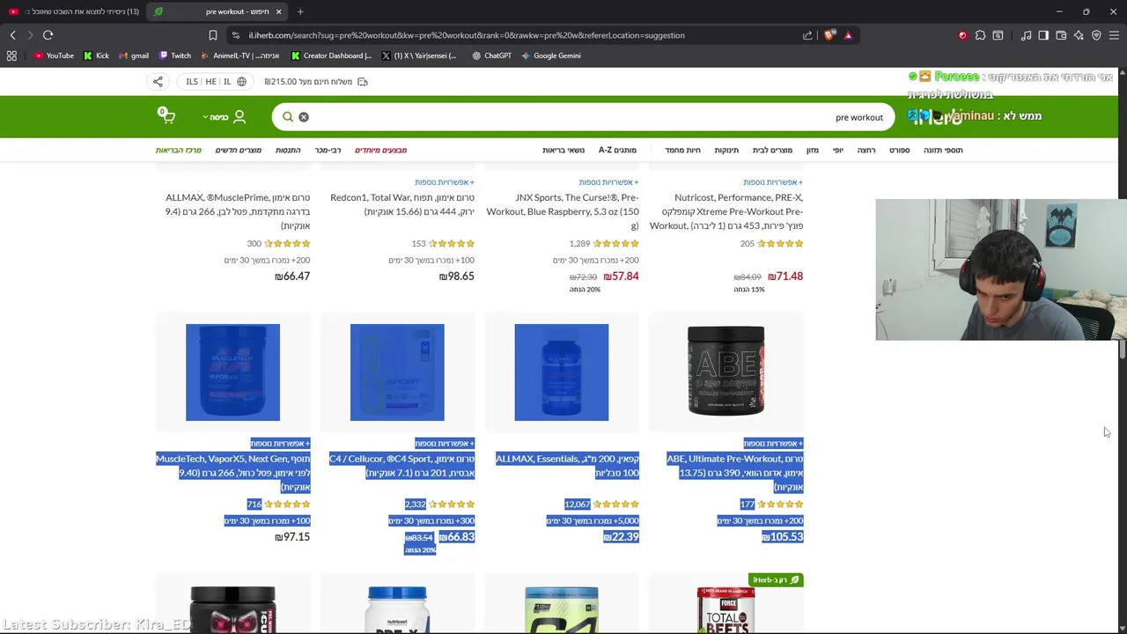Click the share icon in the address bar

[x=807, y=35]
